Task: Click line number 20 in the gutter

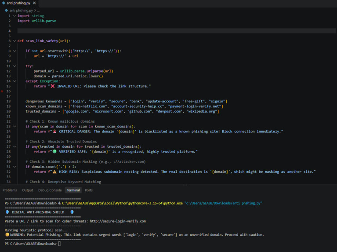Action: [9, 111]
